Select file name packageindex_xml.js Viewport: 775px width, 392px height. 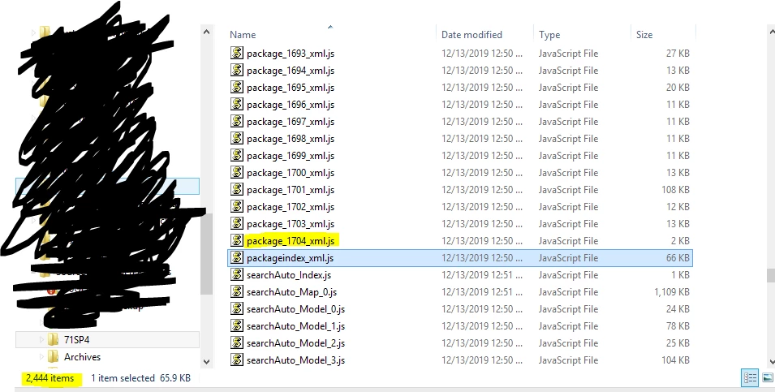point(291,258)
